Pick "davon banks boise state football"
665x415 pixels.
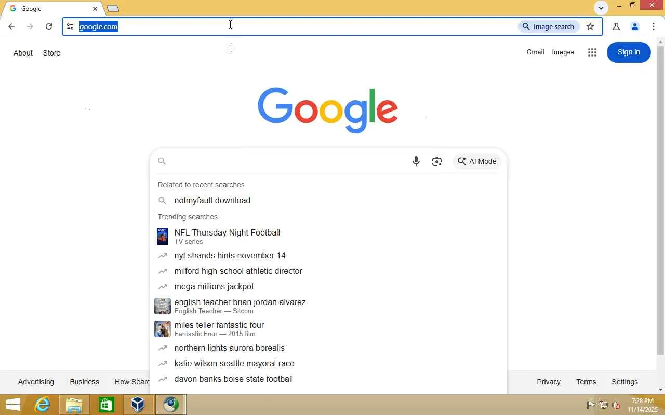(x=328, y=379)
